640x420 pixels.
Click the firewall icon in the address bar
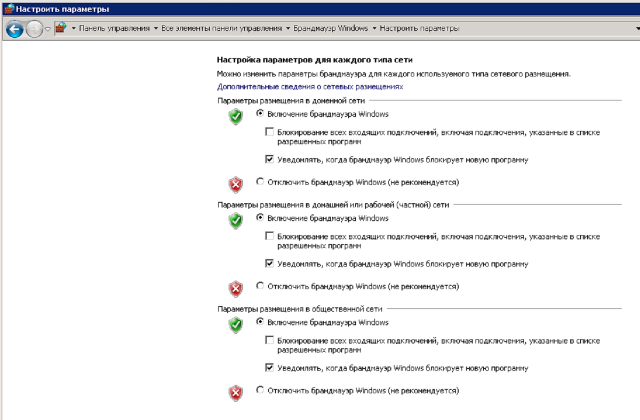[x=61, y=28]
